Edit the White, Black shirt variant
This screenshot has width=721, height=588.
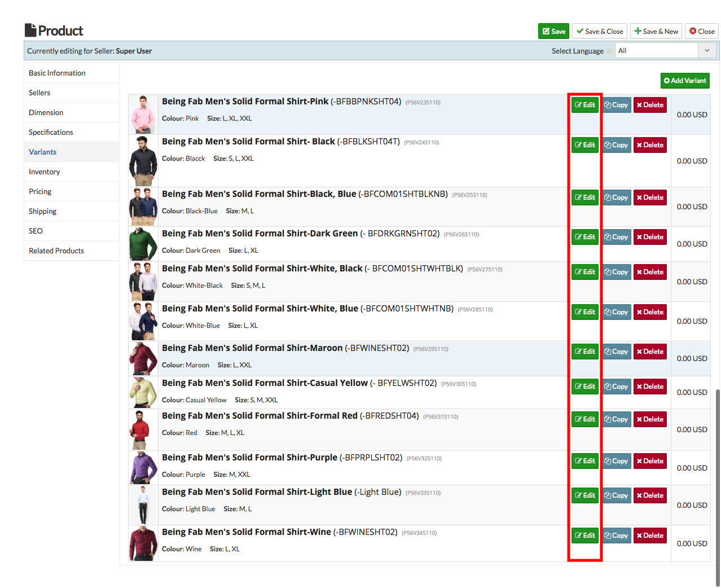click(585, 272)
